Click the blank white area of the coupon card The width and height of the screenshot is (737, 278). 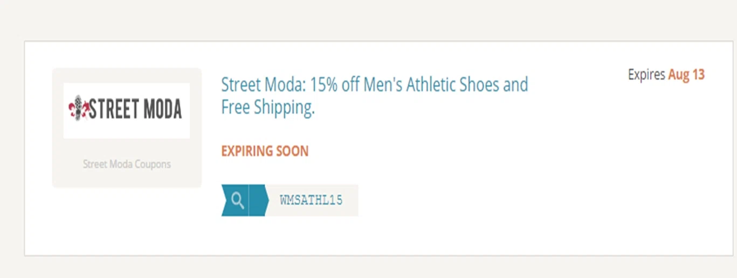pos(539,188)
